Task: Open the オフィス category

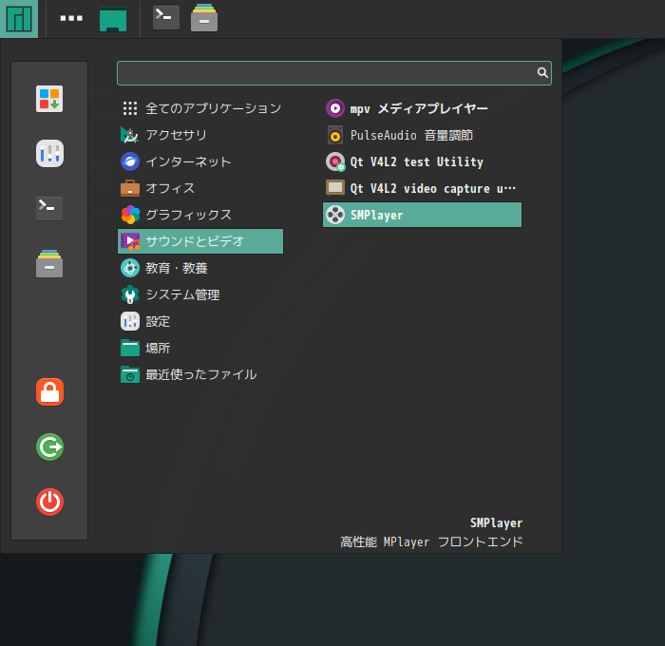Action: coord(200,188)
